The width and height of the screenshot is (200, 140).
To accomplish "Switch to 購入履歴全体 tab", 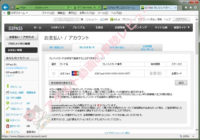I will pos(57,47).
